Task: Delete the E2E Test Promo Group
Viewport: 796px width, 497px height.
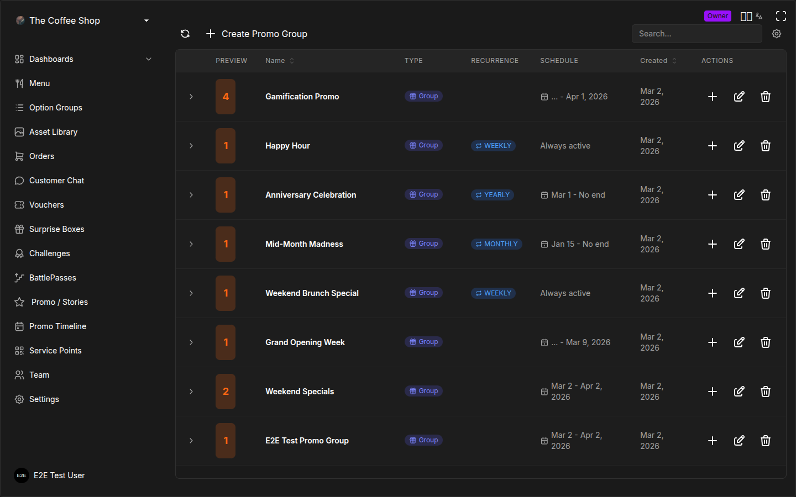Action: pos(765,441)
